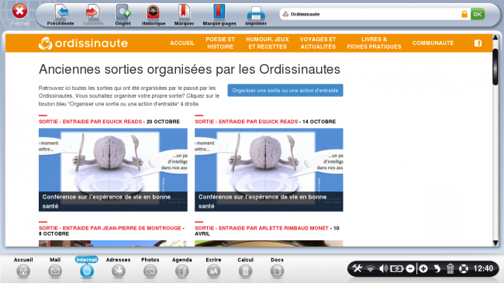Image resolution: width=504 pixels, height=283 pixels.
Task: Open the 14 octobre conférence brain thumbnail
Action: 269,170
